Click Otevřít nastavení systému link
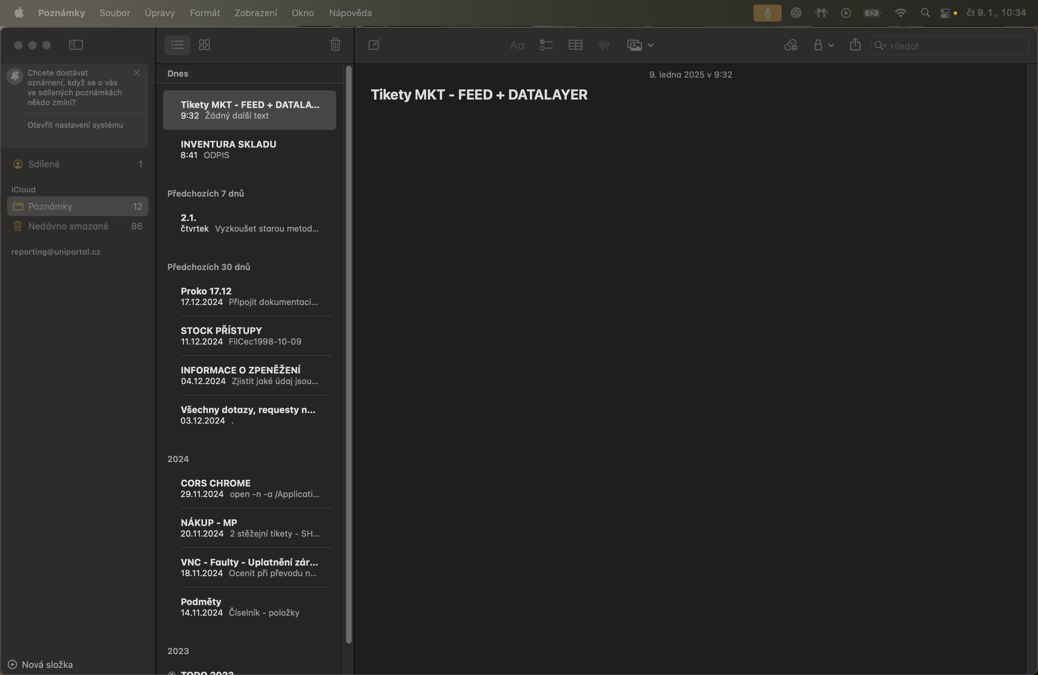Image resolution: width=1038 pixels, height=675 pixels. point(75,125)
